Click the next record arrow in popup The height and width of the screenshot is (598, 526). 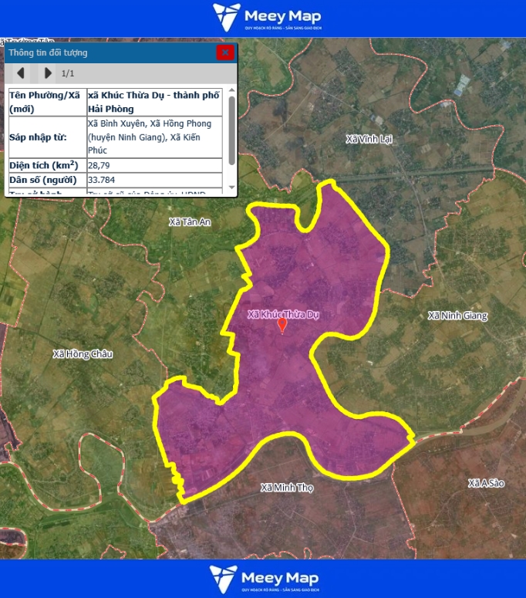coord(48,73)
